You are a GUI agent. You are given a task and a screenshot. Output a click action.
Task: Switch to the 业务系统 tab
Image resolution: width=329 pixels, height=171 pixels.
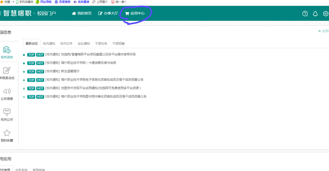[x=21, y=170]
